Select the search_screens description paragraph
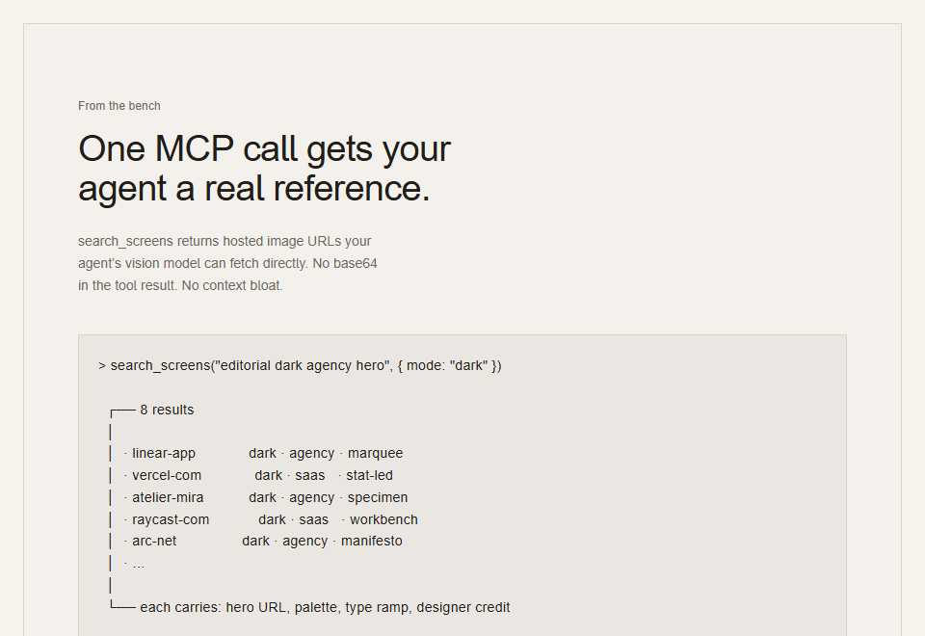Screen dimensions: 925x636 [x=227, y=263]
